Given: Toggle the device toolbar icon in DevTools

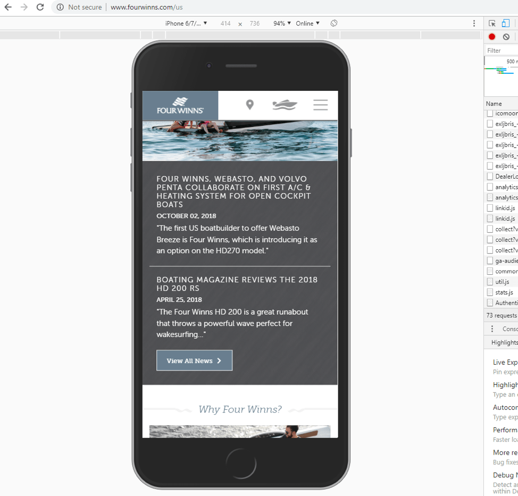Looking at the screenshot, I should (505, 23).
